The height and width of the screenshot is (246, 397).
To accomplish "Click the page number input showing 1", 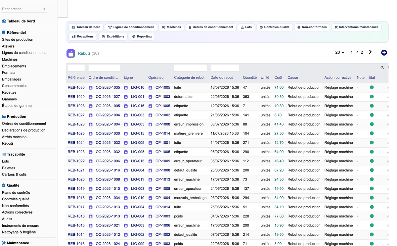I will click(x=351, y=52).
